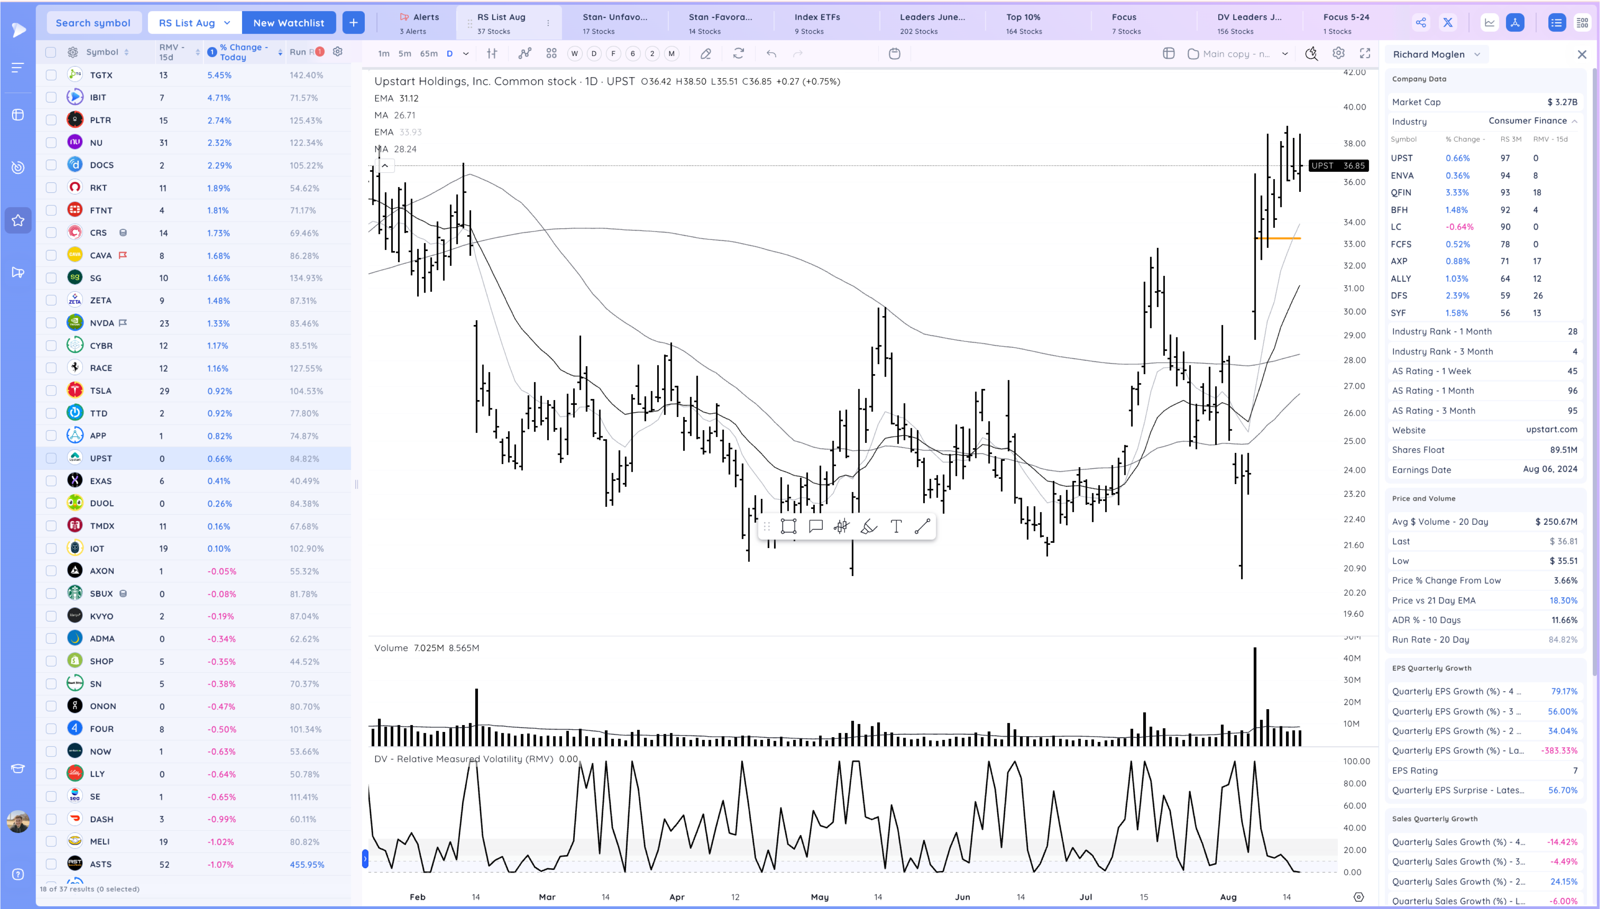The image size is (1600, 909).
Task: Toggle chart fullscreen mode icon
Action: 1365,54
